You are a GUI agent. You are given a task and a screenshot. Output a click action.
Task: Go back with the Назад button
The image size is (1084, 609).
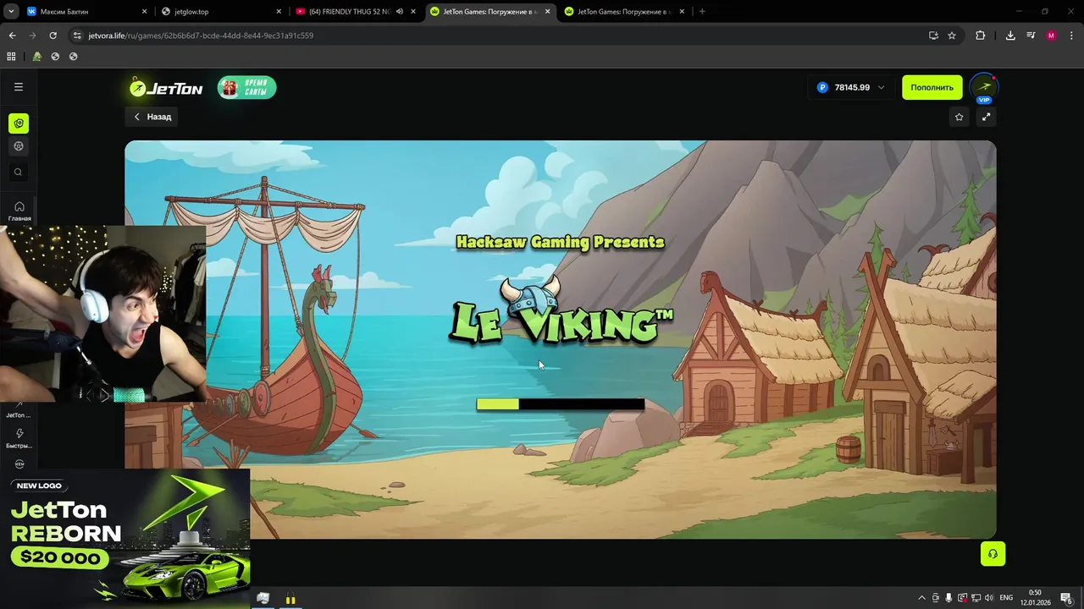pos(152,117)
